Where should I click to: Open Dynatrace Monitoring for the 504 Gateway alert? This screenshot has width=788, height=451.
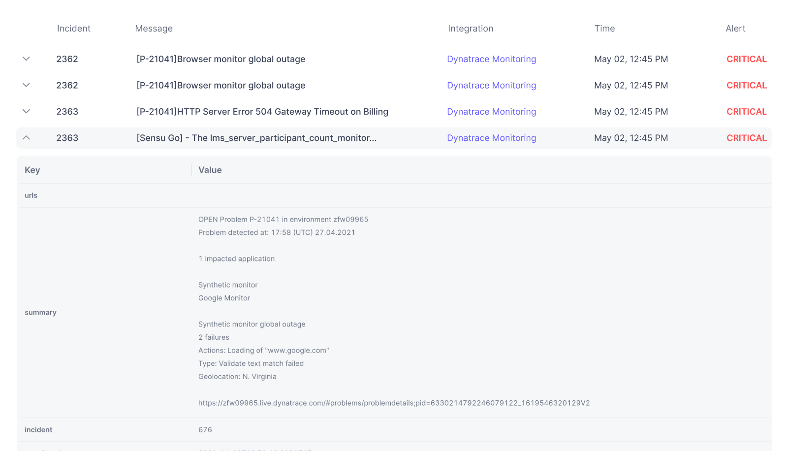pos(491,111)
